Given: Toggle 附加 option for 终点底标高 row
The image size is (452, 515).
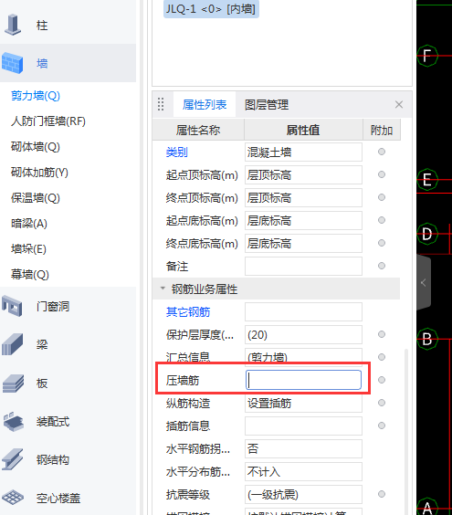Looking at the screenshot, I should point(382,243).
